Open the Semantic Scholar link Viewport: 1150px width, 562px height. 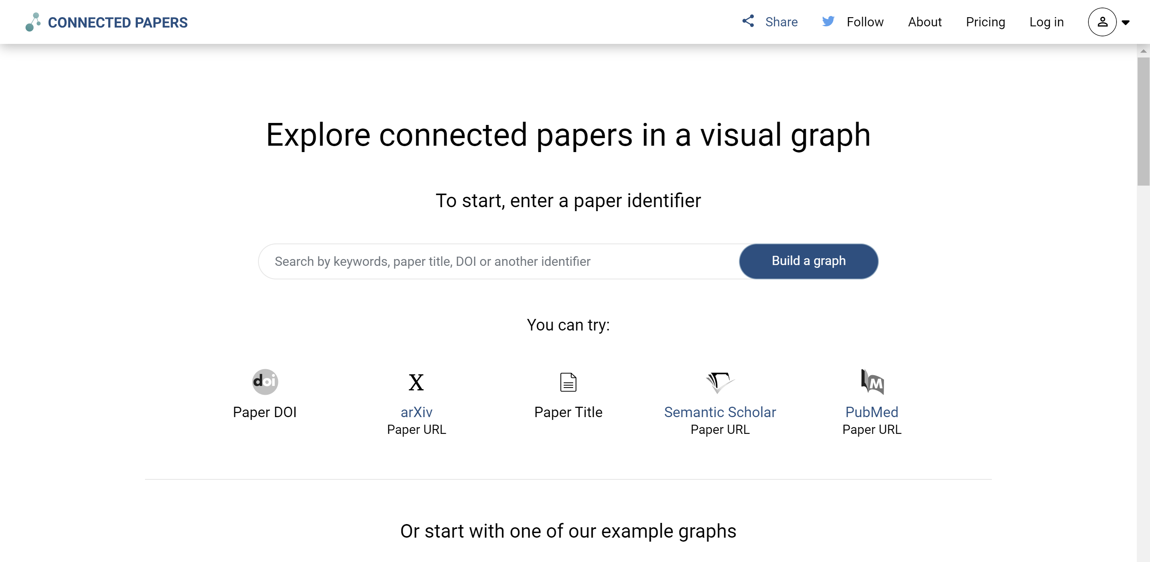(720, 412)
